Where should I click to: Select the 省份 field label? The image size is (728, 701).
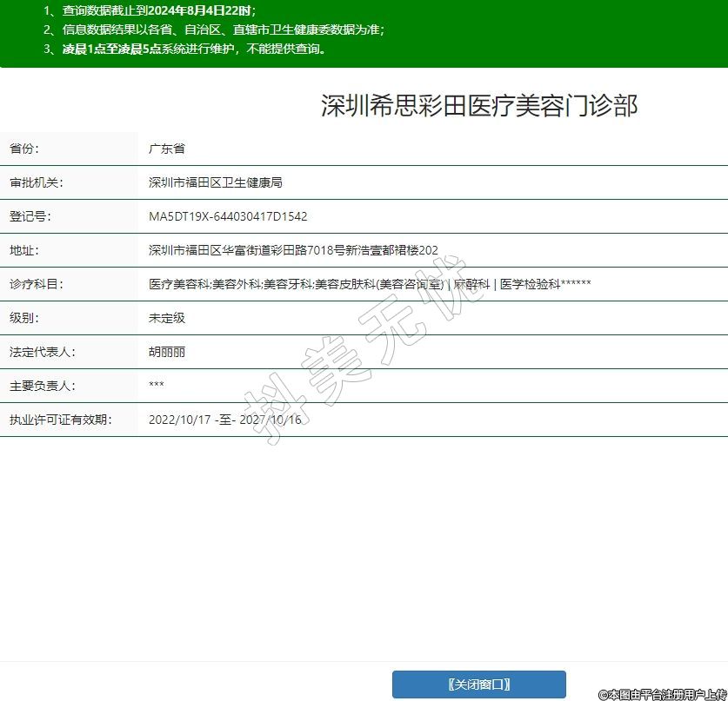(24, 149)
